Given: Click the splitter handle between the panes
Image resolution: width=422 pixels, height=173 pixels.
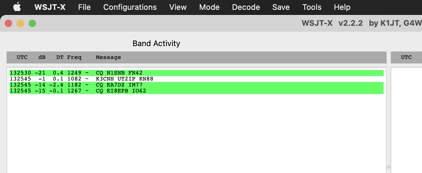Looking at the screenshot, I should (x=389, y=167).
